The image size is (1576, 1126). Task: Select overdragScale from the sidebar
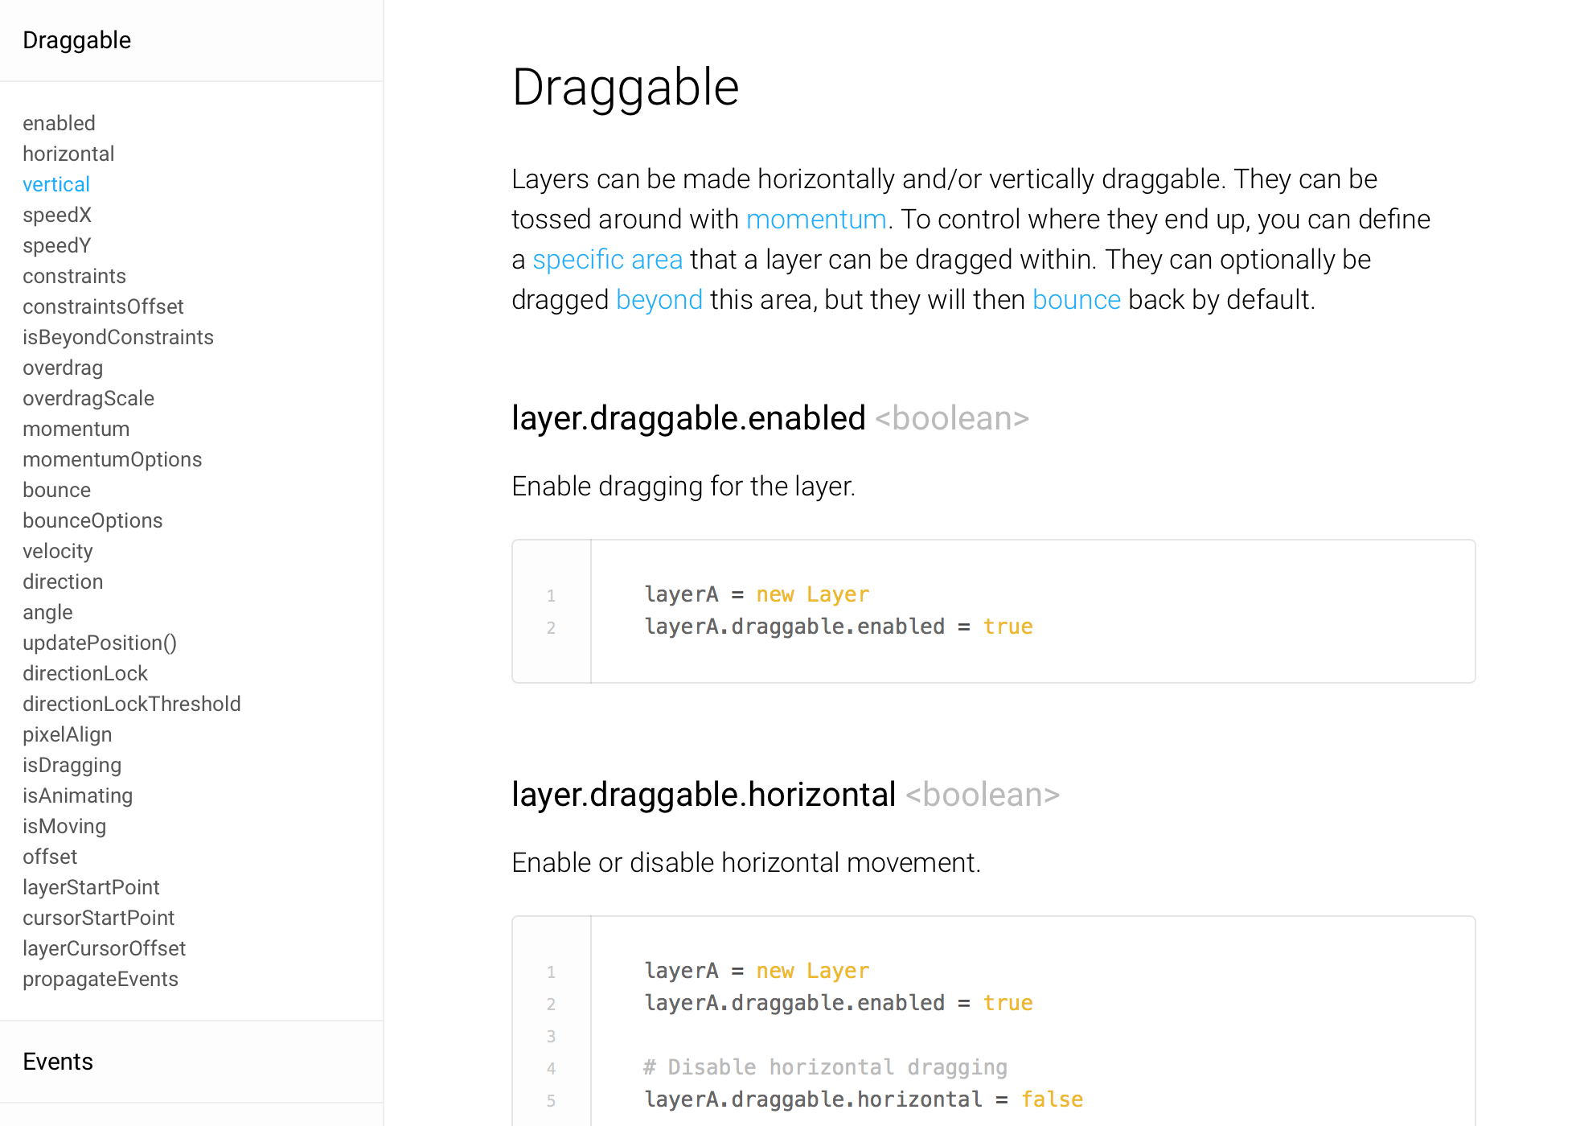[88, 398]
